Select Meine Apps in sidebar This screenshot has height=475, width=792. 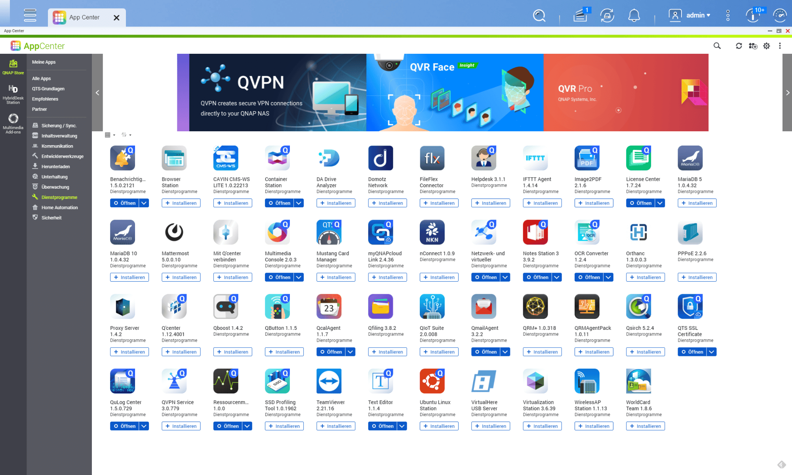(44, 62)
